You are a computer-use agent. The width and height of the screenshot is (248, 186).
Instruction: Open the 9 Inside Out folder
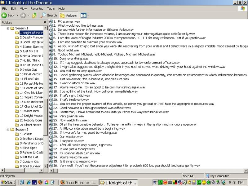28,69
